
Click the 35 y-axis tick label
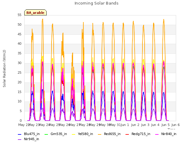tap(19, 53)
